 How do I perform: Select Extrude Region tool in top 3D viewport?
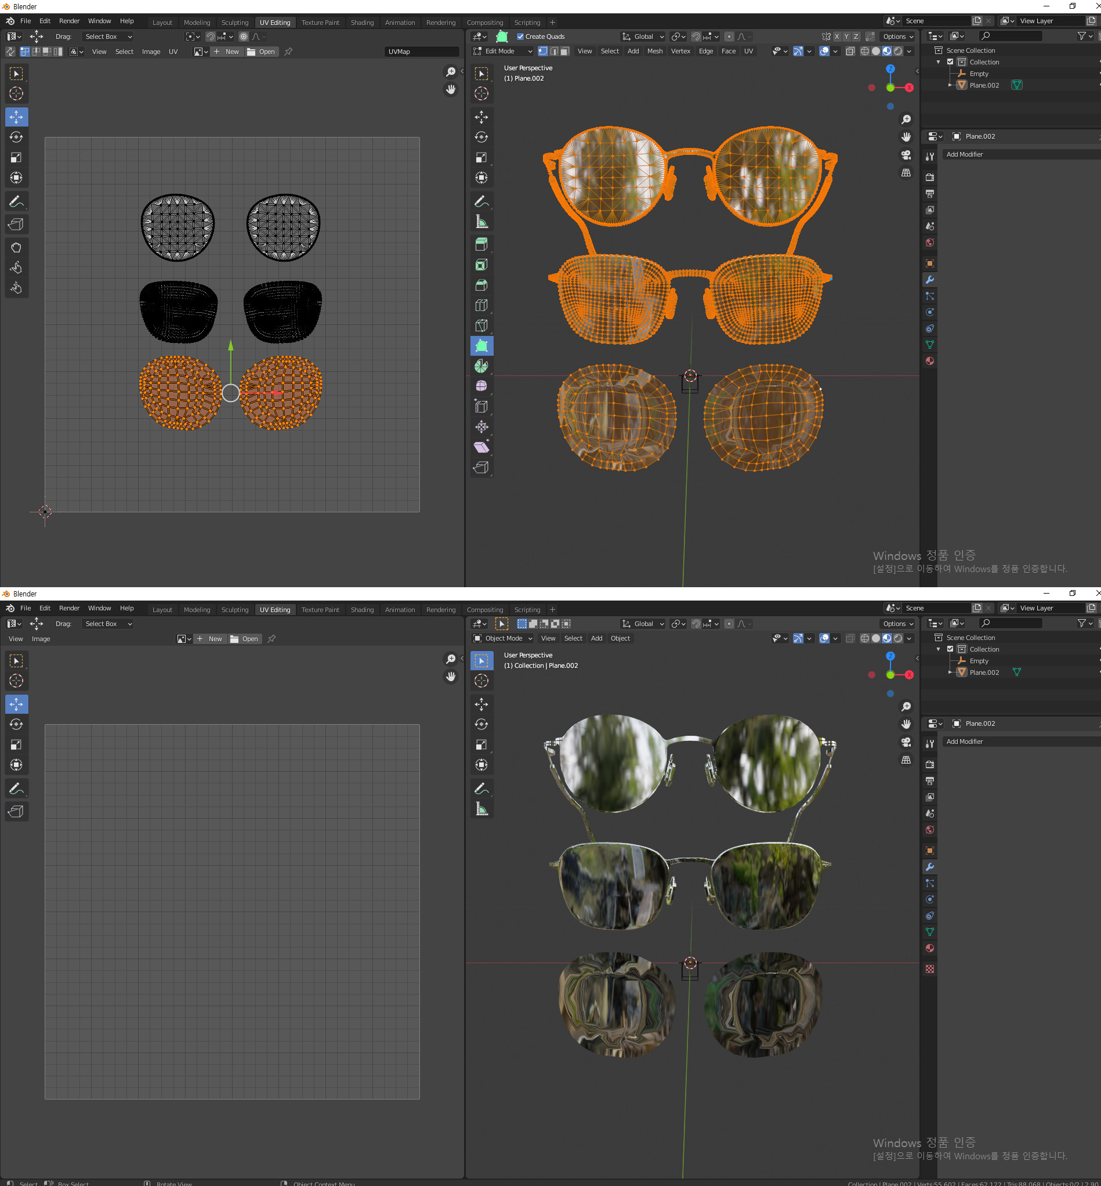coord(481,244)
